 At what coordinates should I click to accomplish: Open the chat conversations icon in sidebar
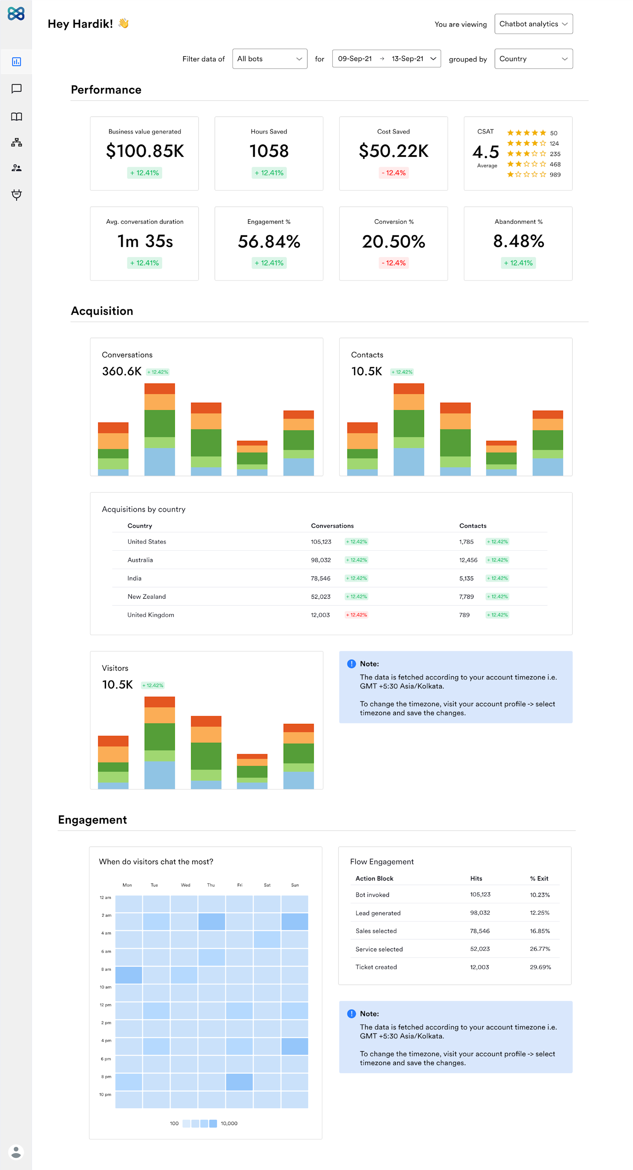click(16, 89)
